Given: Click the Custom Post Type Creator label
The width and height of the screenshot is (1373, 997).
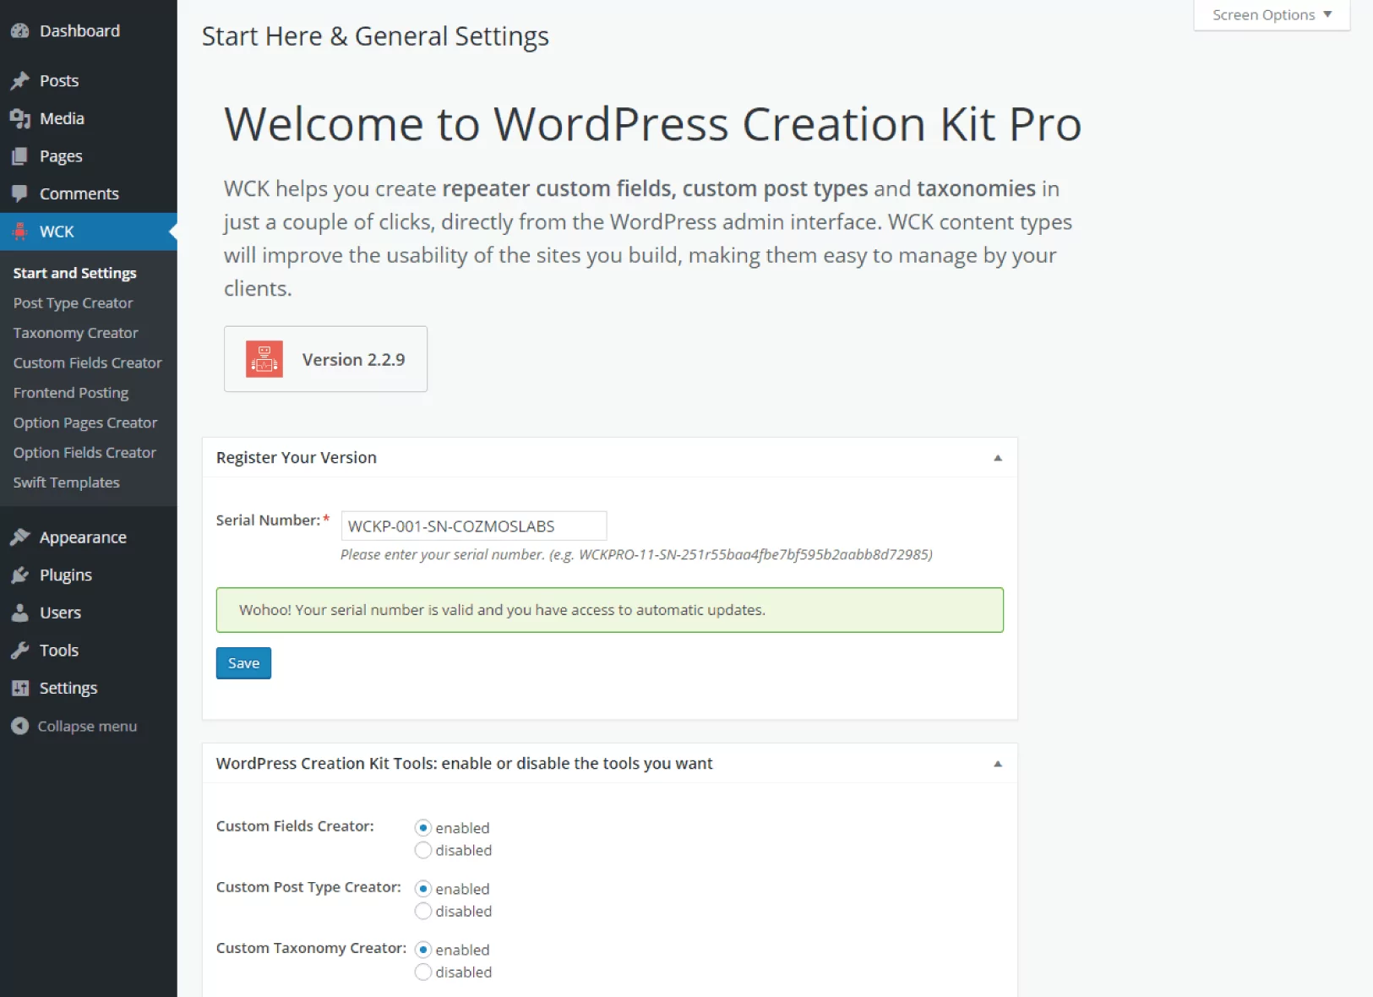Looking at the screenshot, I should (308, 888).
